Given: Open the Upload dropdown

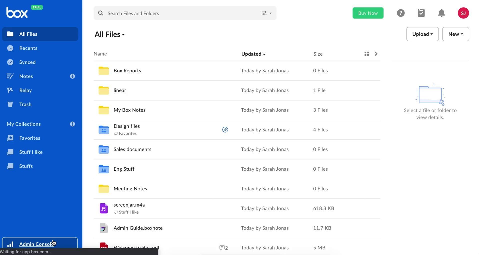Looking at the screenshot, I should pyautogui.click(x=422, y=34).
